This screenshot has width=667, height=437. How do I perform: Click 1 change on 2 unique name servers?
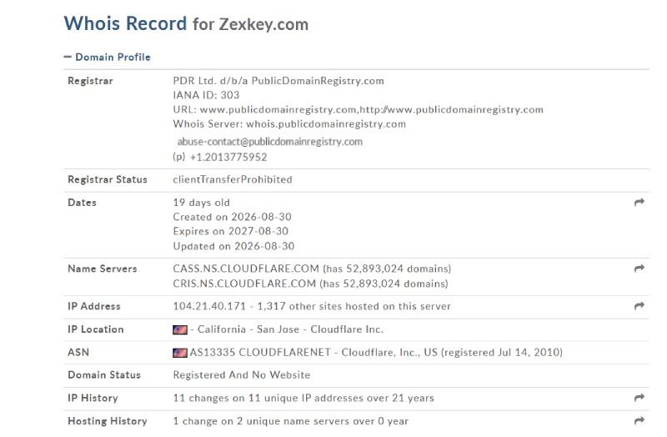[290, 421]
